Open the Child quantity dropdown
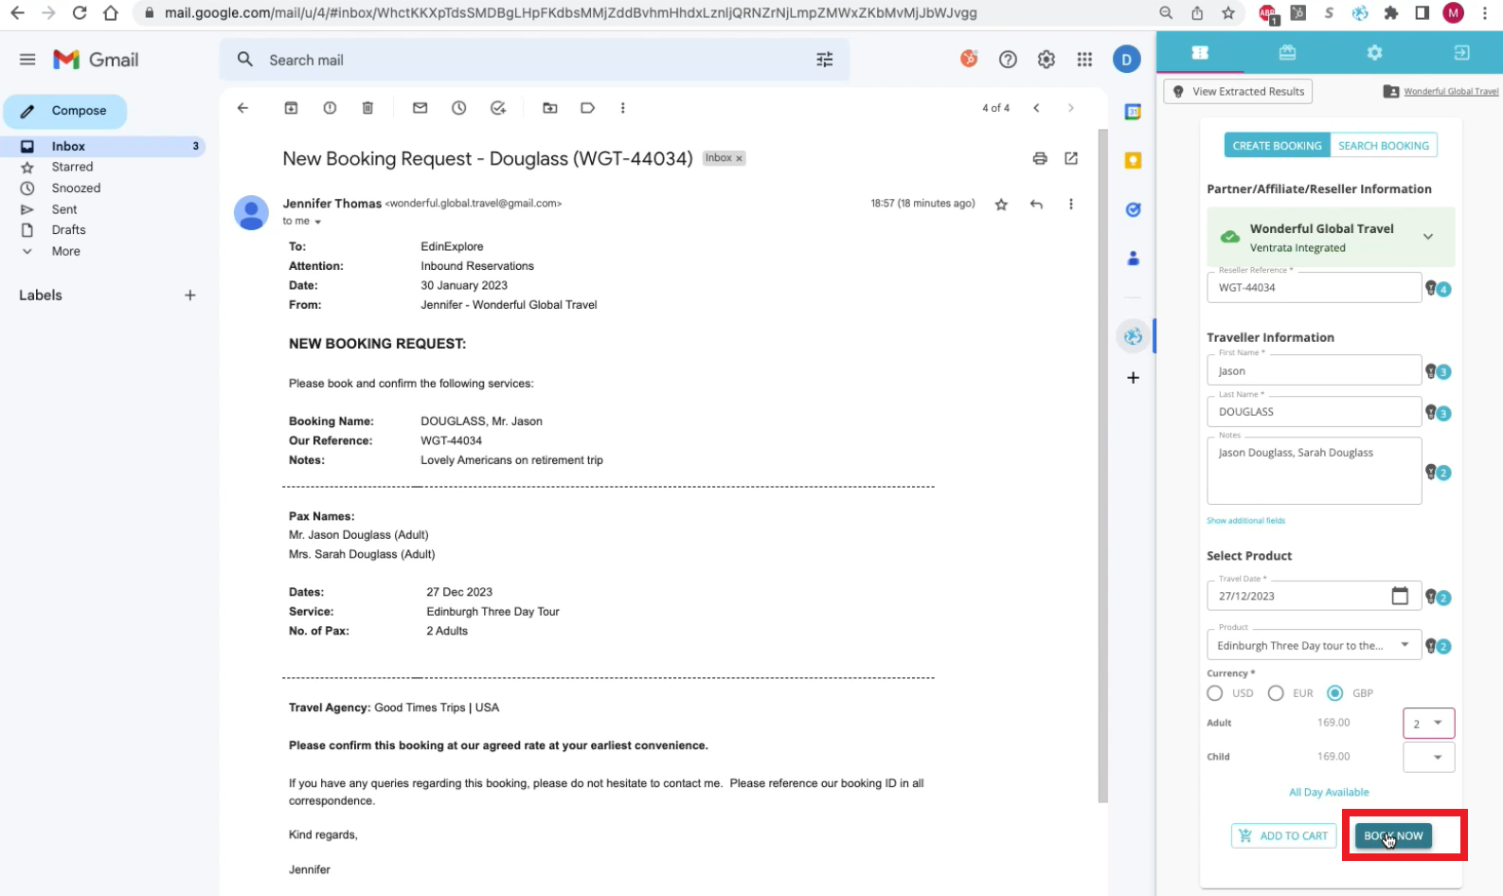Viewport: 1503px width, 896px height. [1428, 757]
